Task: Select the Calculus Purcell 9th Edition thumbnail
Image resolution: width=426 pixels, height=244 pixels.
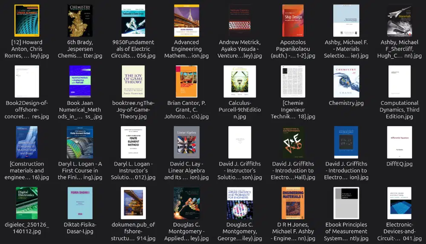Action: [239, 81]
